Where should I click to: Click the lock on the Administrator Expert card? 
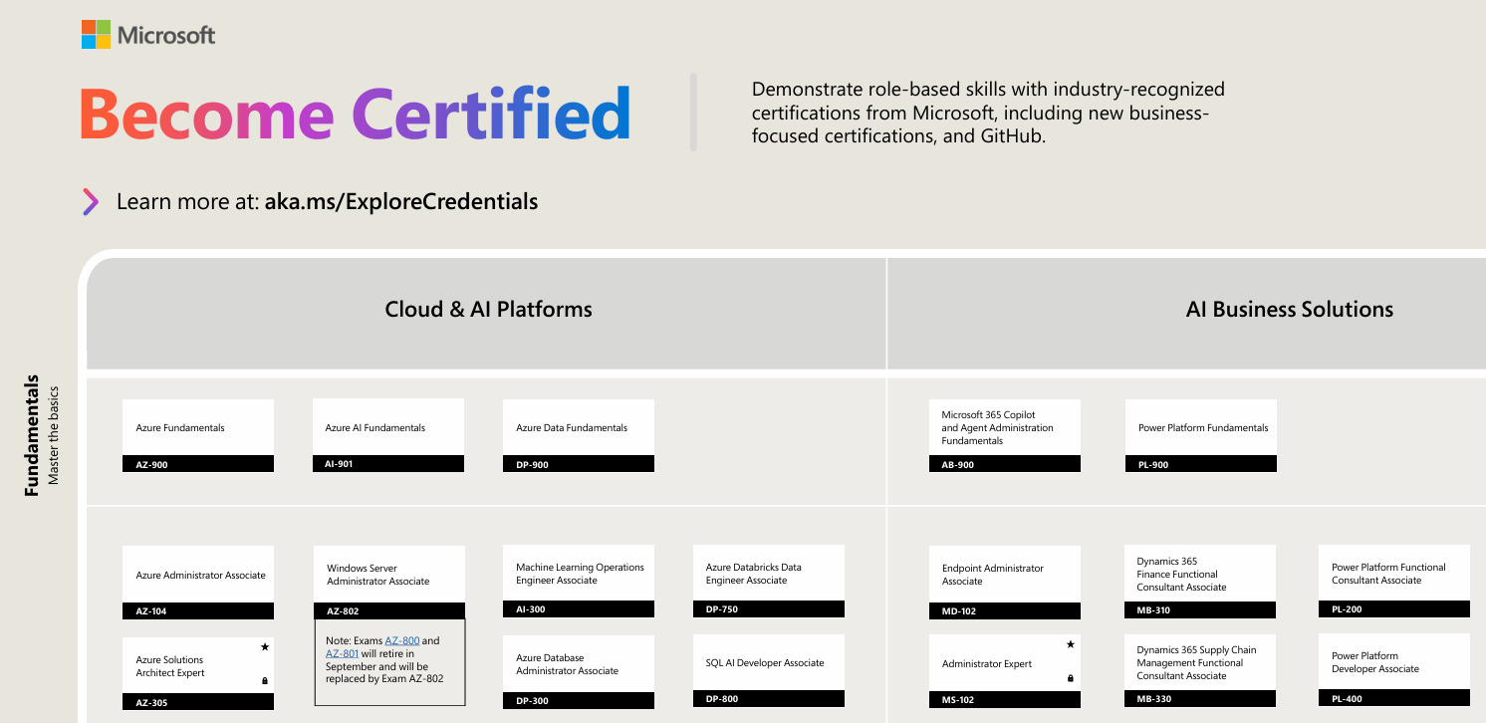[x=1070, y=678]
